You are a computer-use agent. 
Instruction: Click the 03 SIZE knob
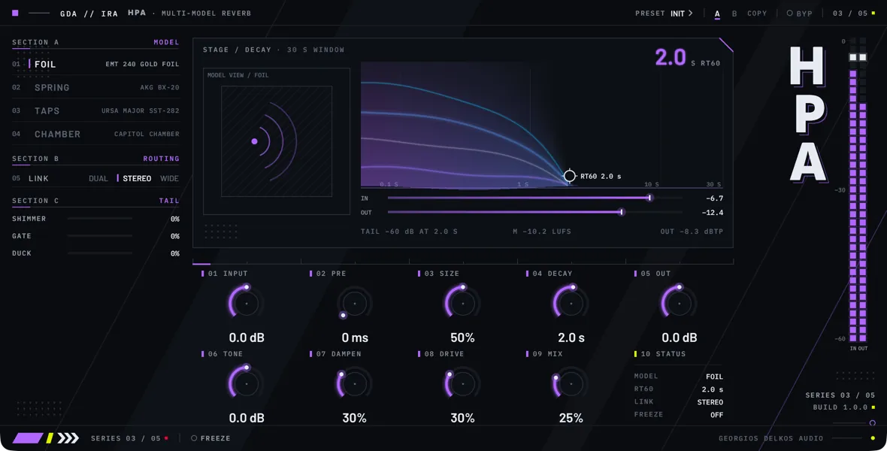point(463,304)
